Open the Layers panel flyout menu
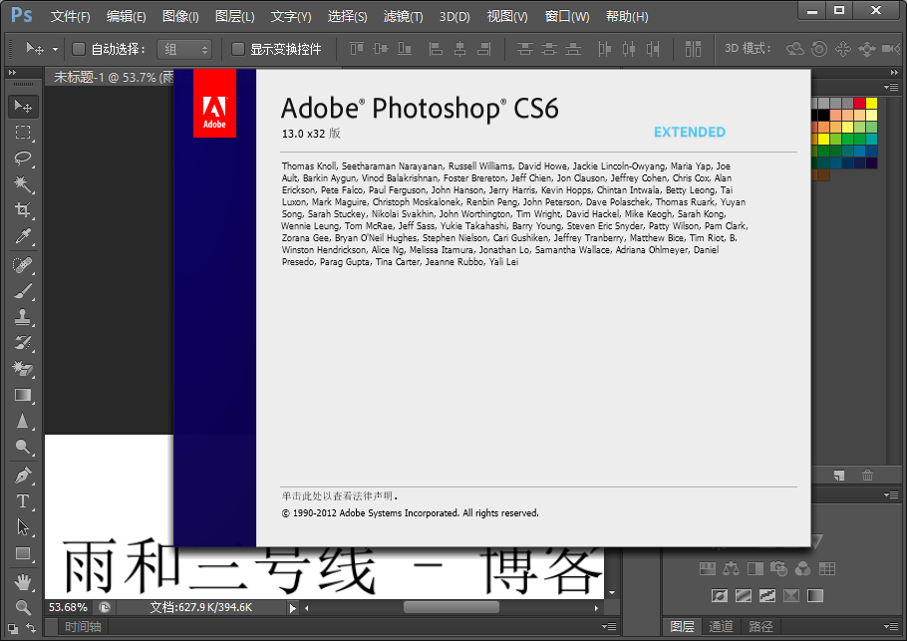Image resolution: width=907 pixels, height=641 pixels. click(x=891, y=626)
